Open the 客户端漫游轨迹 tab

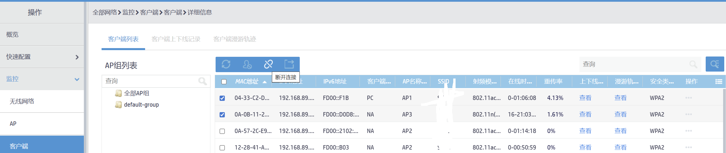pos(234,39)
